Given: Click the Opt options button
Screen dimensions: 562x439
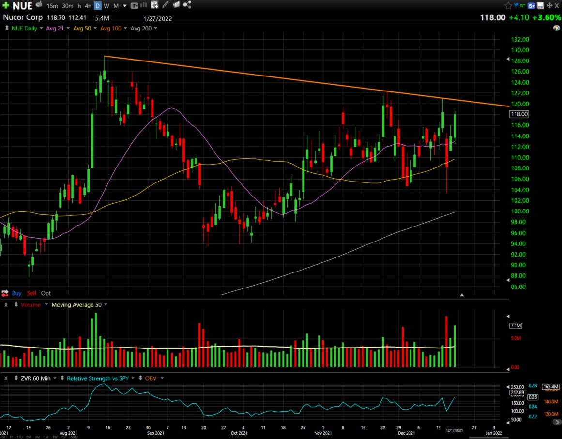Looking at the screenshot, I should point(46,293).
